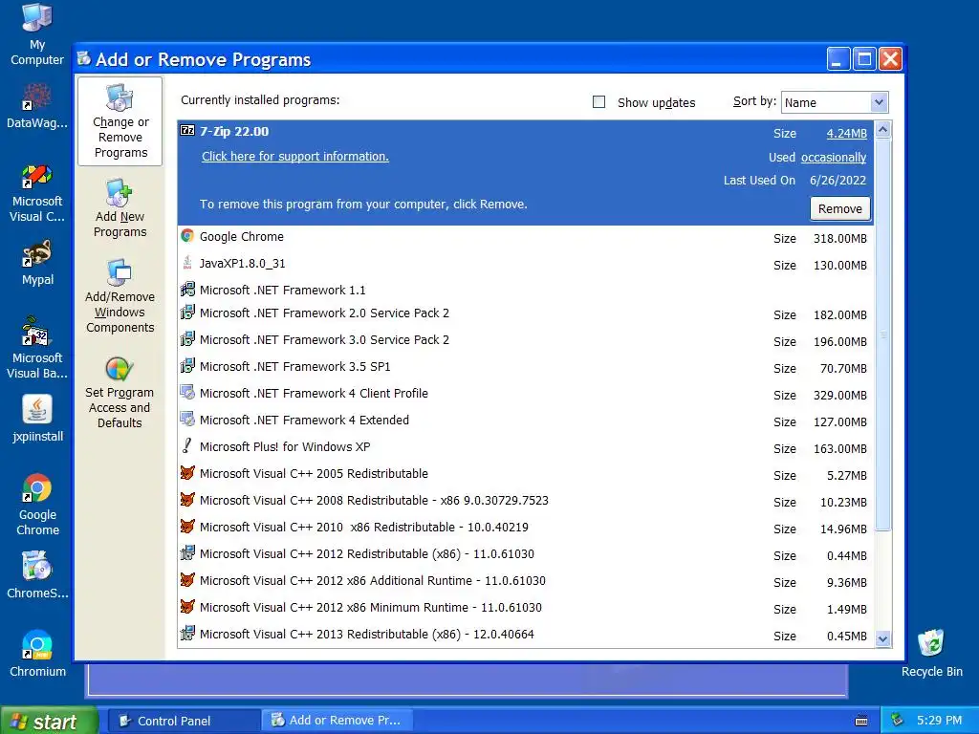The height and width of the screenshot is (734, 979).
Task: Click the tray icon beside clock
Action: 897,721
